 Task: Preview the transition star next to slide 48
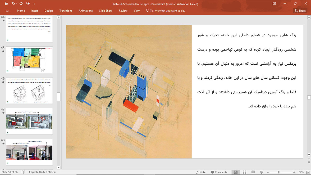click(x=3, y=144)
